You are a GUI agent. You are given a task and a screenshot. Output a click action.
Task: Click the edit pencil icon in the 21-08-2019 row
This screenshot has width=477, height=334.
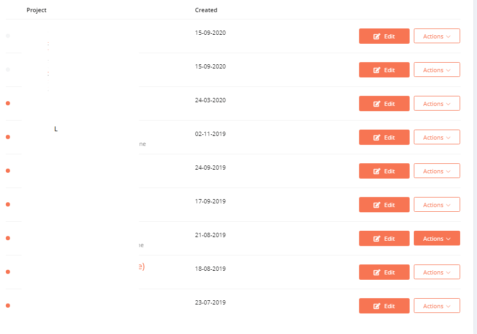pyautogui.click(x=376, y=239)
